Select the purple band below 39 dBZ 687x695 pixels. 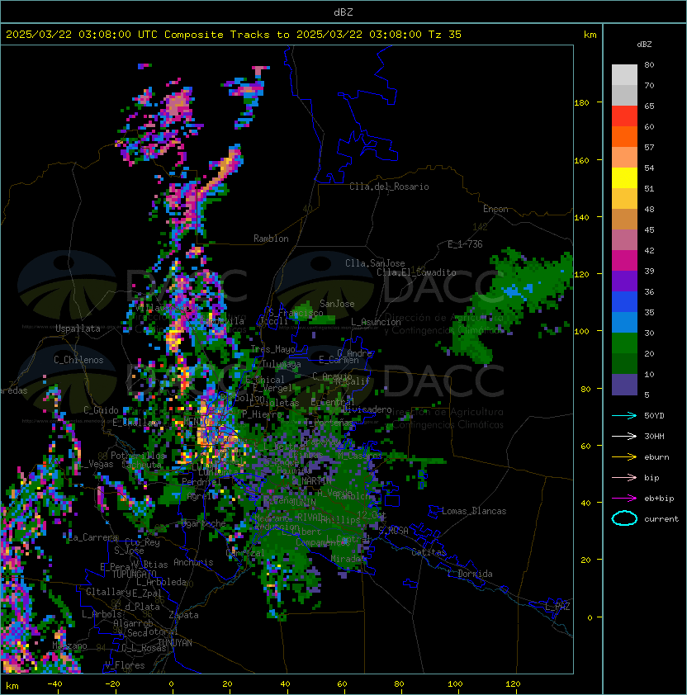624,281
